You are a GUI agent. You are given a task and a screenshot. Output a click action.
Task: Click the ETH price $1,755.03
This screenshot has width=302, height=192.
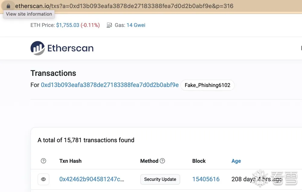tap(68, 25)
